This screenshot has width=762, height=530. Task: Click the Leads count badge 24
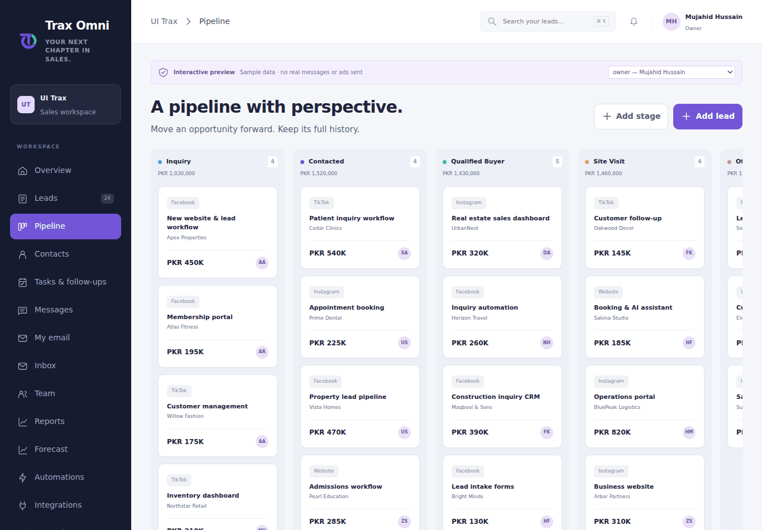tap(107, 198)
